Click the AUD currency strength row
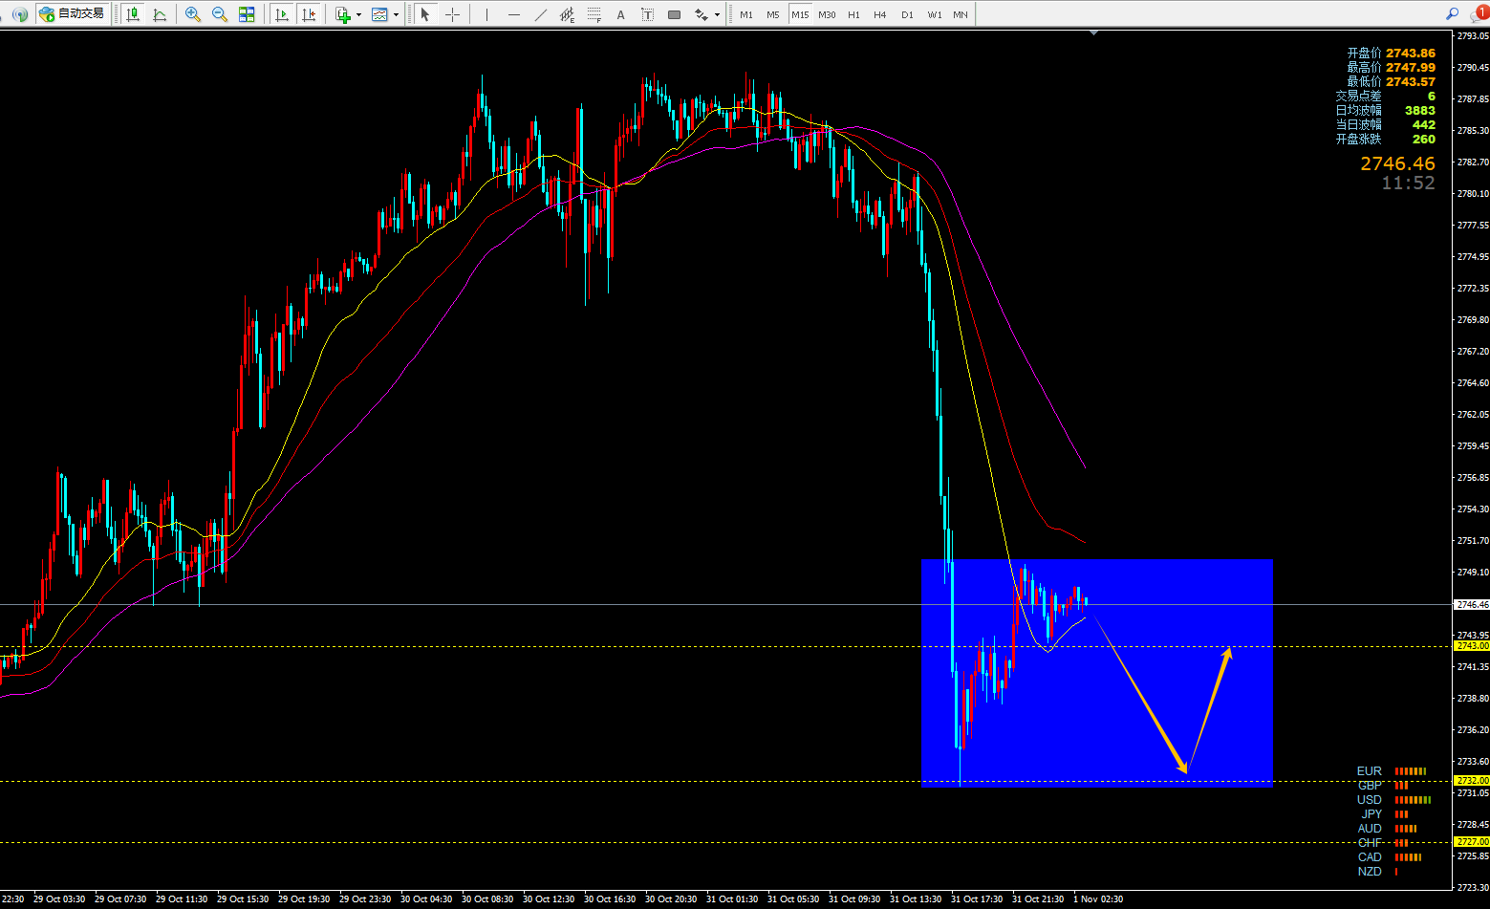Image resolution: width=1490 pixels, height=909 pixels. click(1387, 829)
